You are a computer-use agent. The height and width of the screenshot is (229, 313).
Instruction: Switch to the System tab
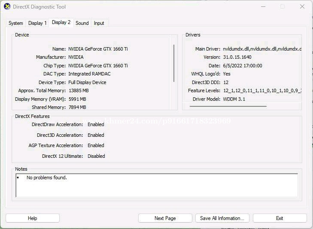click(16, 23)
